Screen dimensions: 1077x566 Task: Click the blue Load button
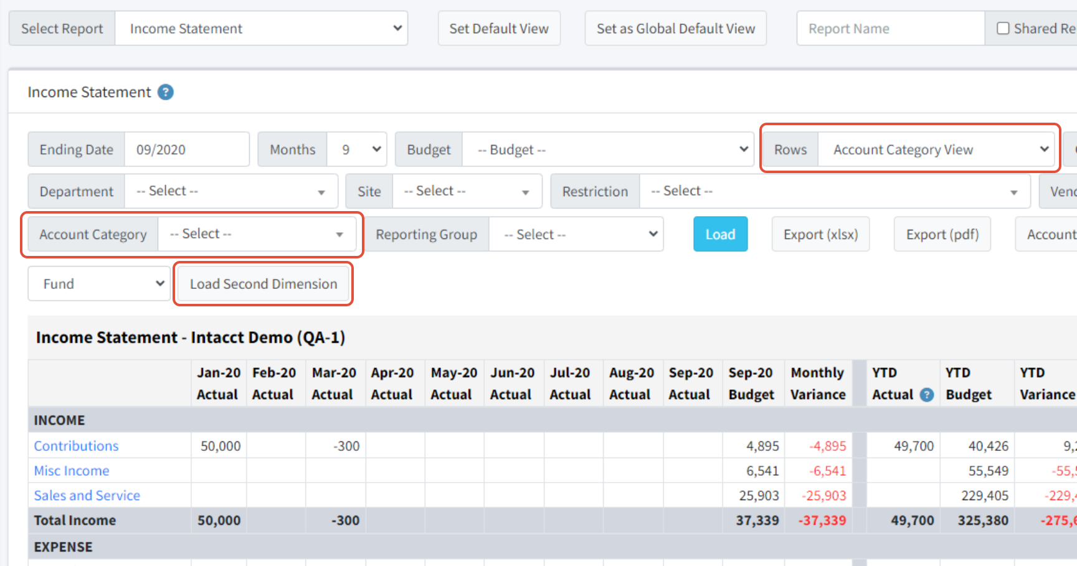[x=721, y=234]
